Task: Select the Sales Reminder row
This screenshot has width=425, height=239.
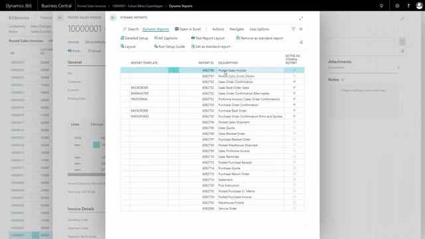Action: 212,157
